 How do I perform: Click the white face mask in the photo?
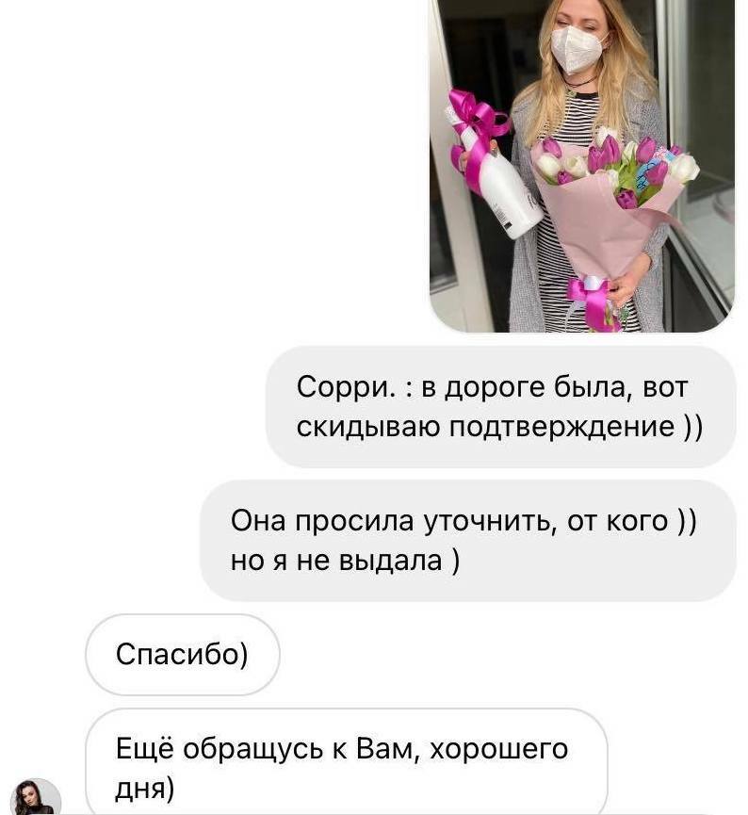(576, 49)
